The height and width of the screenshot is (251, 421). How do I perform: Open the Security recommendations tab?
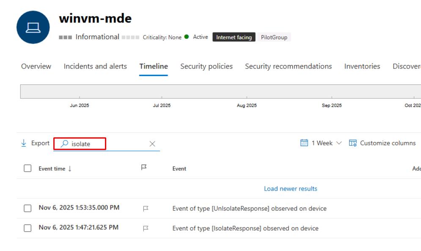288,66
